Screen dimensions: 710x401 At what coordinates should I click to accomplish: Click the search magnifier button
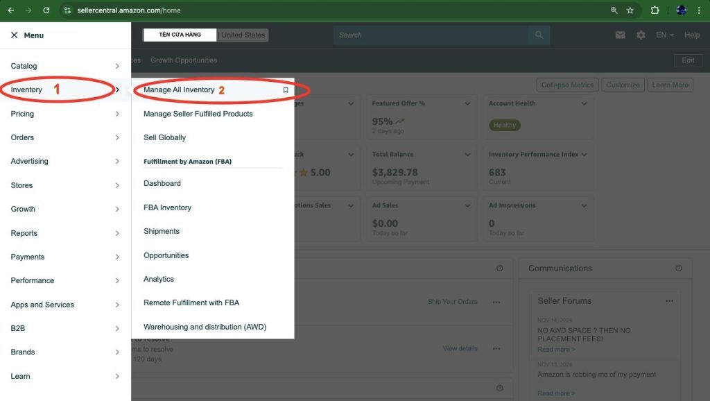(538, 35)
